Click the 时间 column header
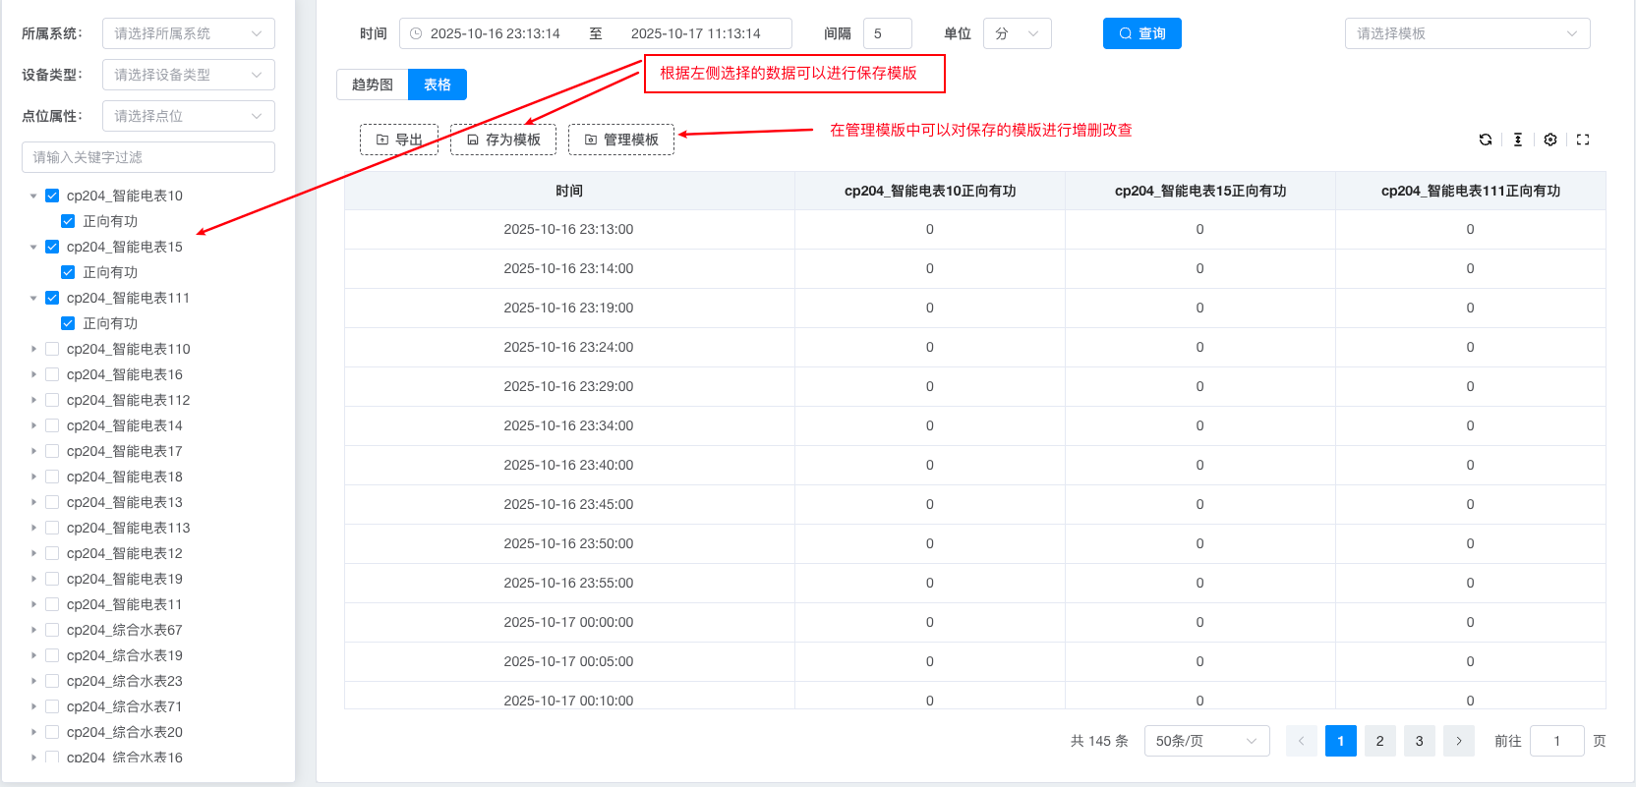 click(569, 191)
